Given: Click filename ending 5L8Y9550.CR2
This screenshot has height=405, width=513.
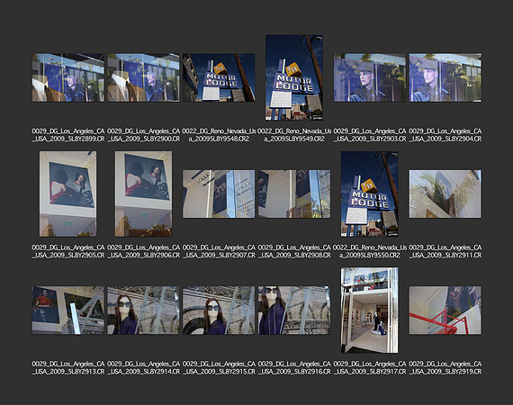Looking at the screenshot, I should [370, 251].
